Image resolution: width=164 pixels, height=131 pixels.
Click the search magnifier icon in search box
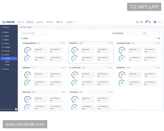[45, 33]
